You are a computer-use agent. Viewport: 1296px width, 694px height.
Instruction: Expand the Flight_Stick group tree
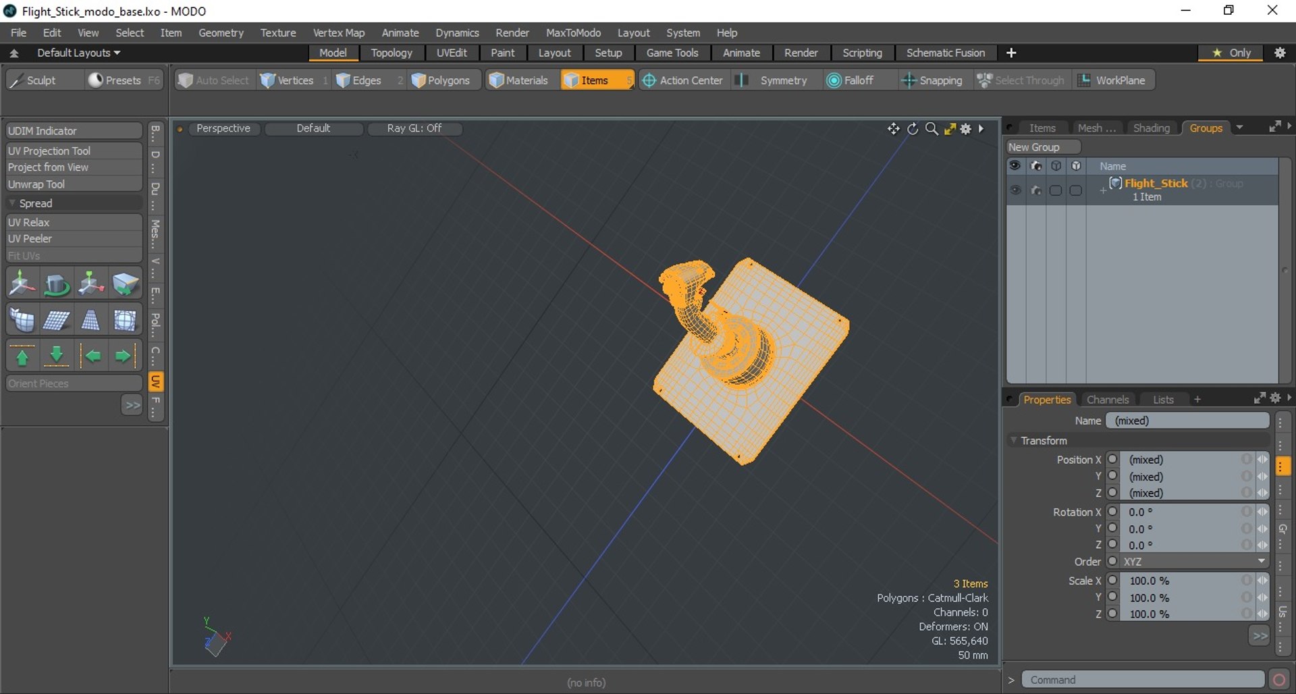pyautogui.click(x=1103, y=191)
